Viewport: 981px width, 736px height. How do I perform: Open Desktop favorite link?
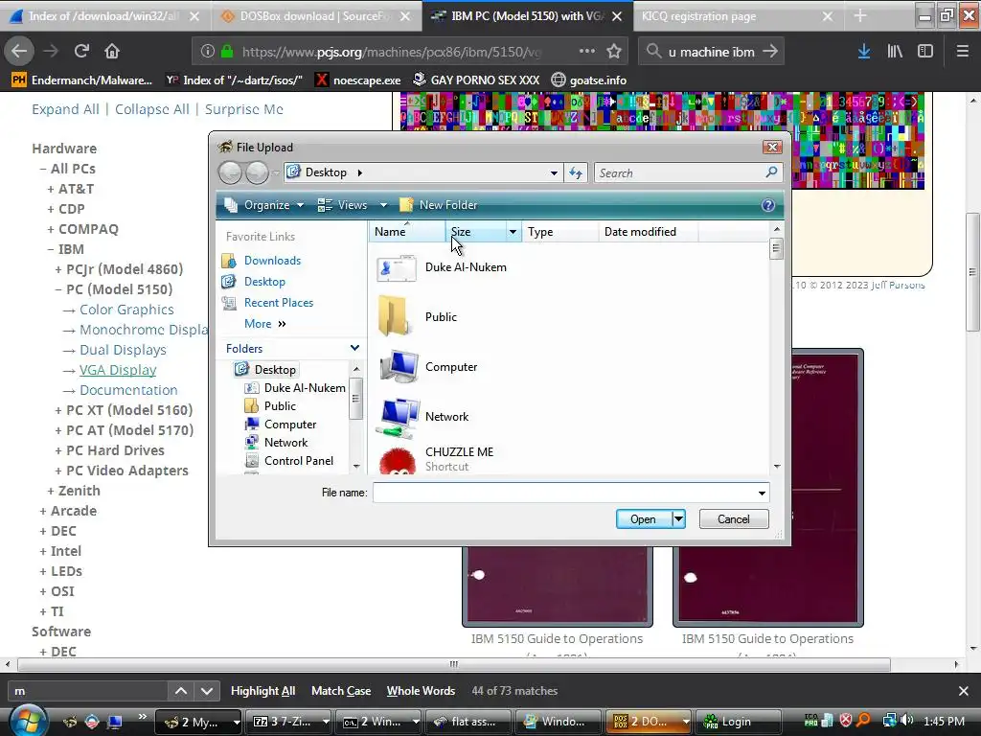[264, 282]
